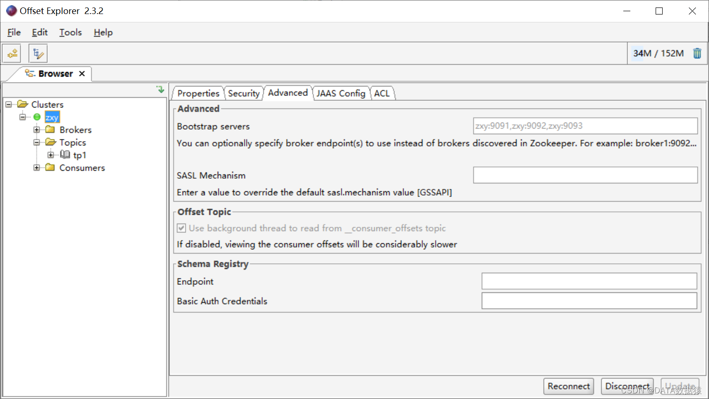Click the 34M / 152M memory usage indicator

tap(658, 53)
